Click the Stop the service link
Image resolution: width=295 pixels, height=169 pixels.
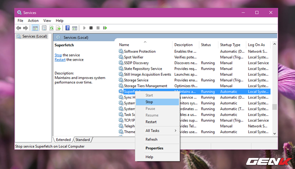58,55
